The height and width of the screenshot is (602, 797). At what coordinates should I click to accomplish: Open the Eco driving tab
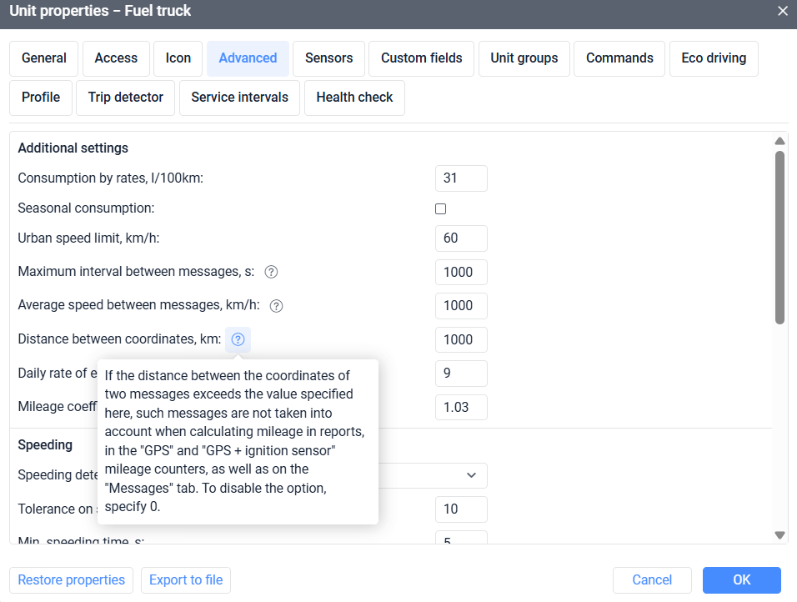tap(712, 58)
